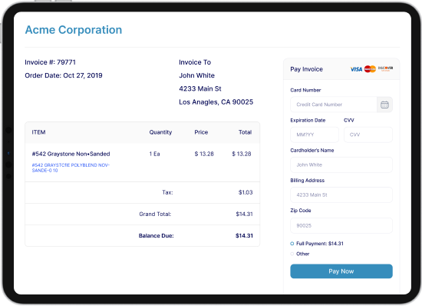Click the '1 Ea' quantity cell
Image resolution: width=422 pixels, height=306 pixels.
154,154
